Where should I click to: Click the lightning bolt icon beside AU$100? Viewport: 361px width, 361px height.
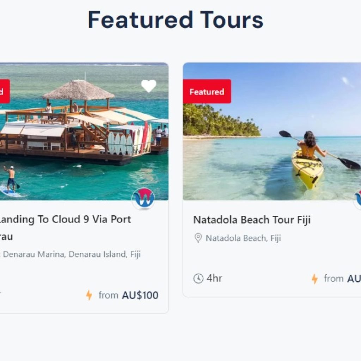pyautogui.click(x=89, y=295)
